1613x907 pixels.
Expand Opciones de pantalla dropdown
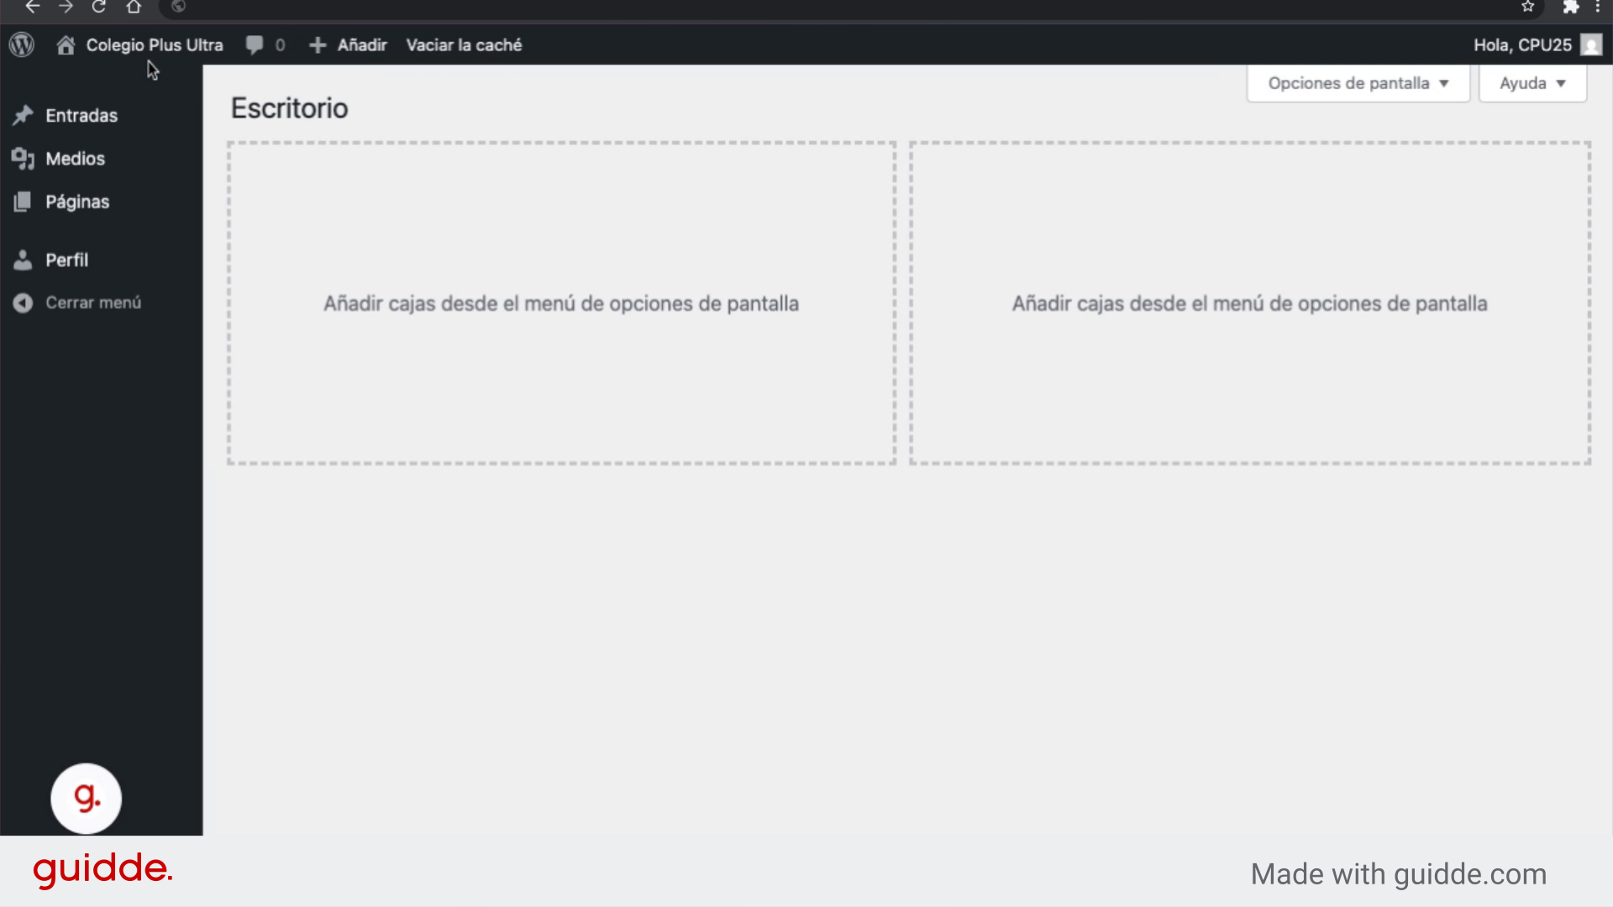1358,83
